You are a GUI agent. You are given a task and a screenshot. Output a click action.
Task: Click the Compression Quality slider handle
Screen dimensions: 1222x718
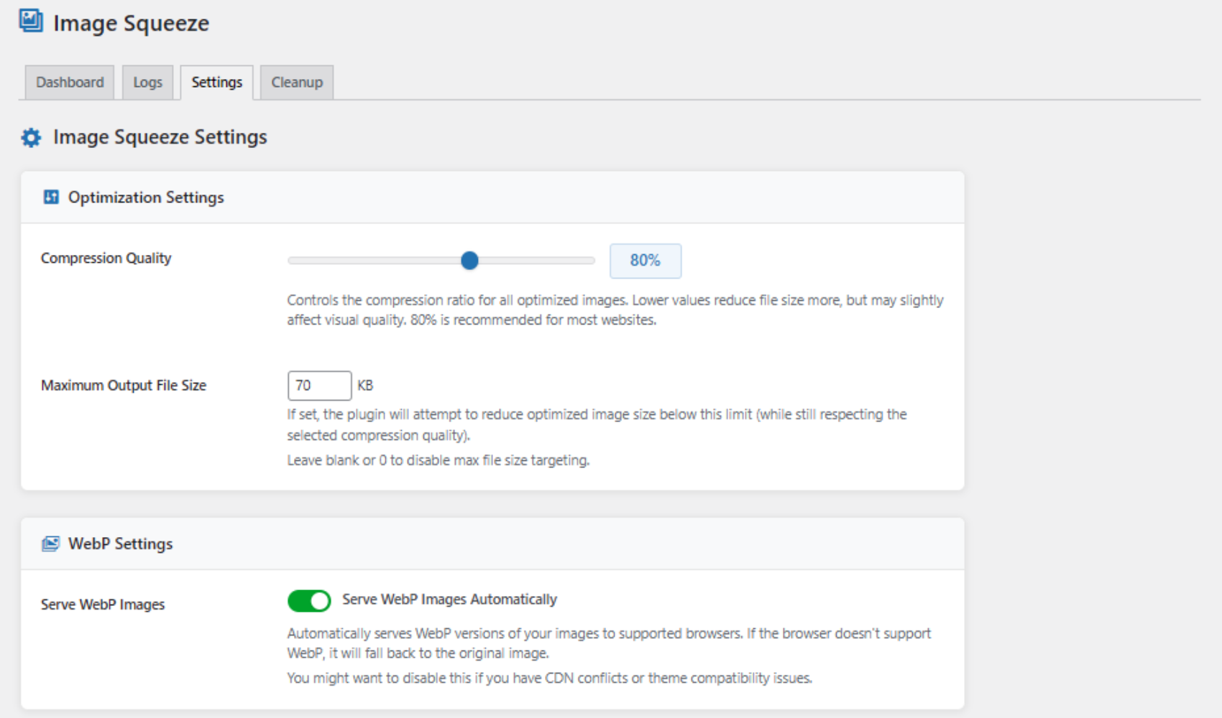pyautogui.click(x=469, y=261)
